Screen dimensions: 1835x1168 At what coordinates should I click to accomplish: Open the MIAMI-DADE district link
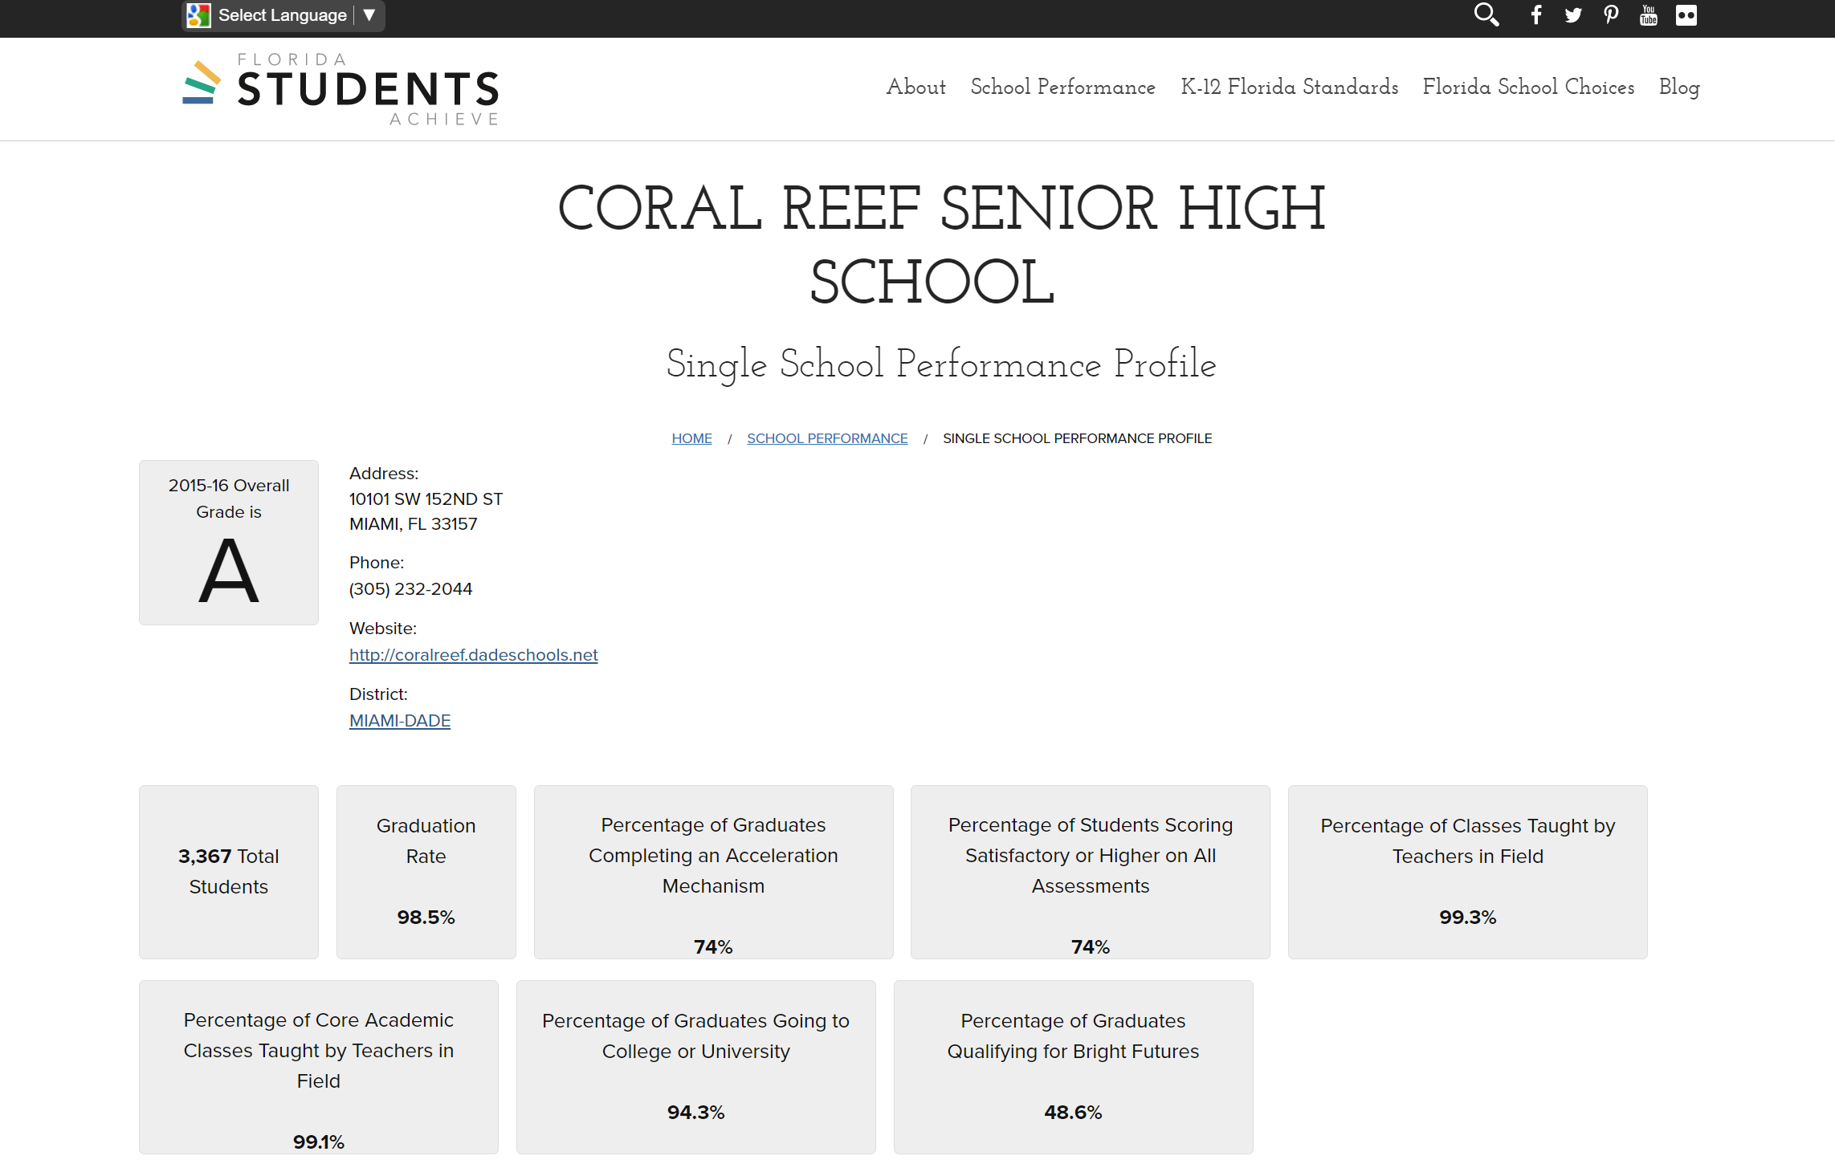[400, 721]
